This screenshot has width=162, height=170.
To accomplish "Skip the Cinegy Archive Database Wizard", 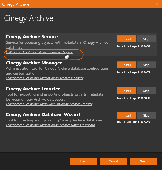I will coord(146,115).
